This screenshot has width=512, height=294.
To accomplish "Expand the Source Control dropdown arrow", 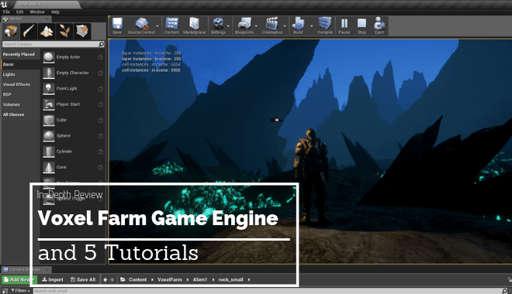I will coord(157,26).
